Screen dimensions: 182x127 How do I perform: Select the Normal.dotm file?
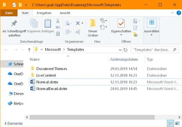106,82
